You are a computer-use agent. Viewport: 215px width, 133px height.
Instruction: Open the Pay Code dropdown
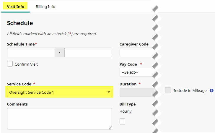click(x=137, y=72)
